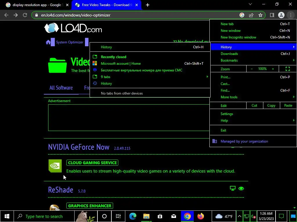
Task: Reopen Microsoft account | Home tab
Action: pyautogui.click(x=150, y=64)
